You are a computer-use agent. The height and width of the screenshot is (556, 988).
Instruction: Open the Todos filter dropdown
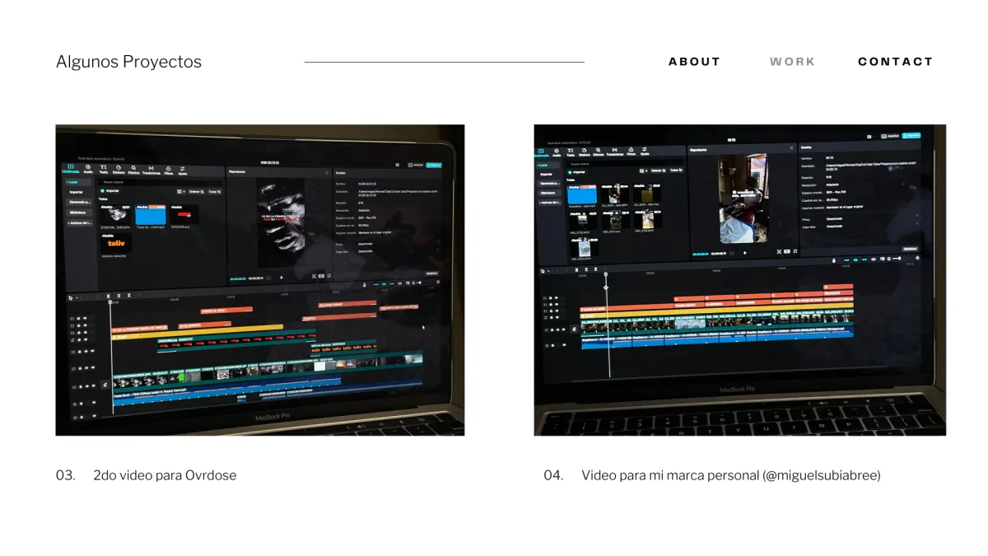click(x=214, y=190)
